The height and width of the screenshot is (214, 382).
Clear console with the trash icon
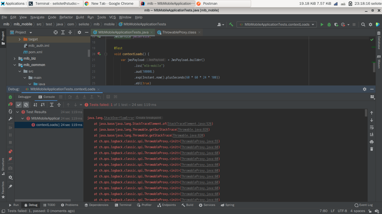(372, 149)
